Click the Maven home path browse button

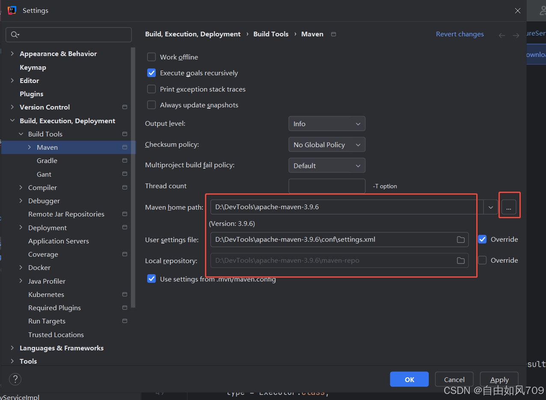point(509,207)
